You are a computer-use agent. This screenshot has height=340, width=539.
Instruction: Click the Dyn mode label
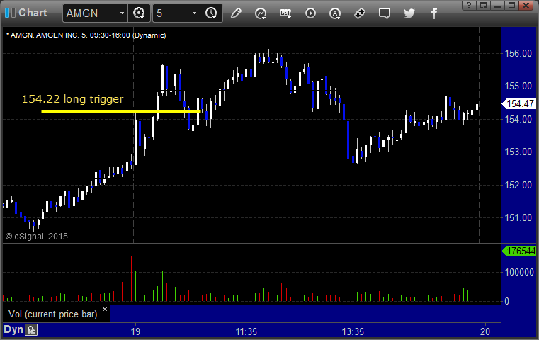pyautogui.click(x=13, y=329)
